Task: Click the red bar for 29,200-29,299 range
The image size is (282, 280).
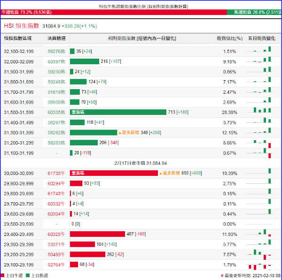Action: 87,254
